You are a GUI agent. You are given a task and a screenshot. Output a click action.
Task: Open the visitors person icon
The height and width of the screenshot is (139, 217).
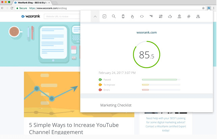coord(198,17)
